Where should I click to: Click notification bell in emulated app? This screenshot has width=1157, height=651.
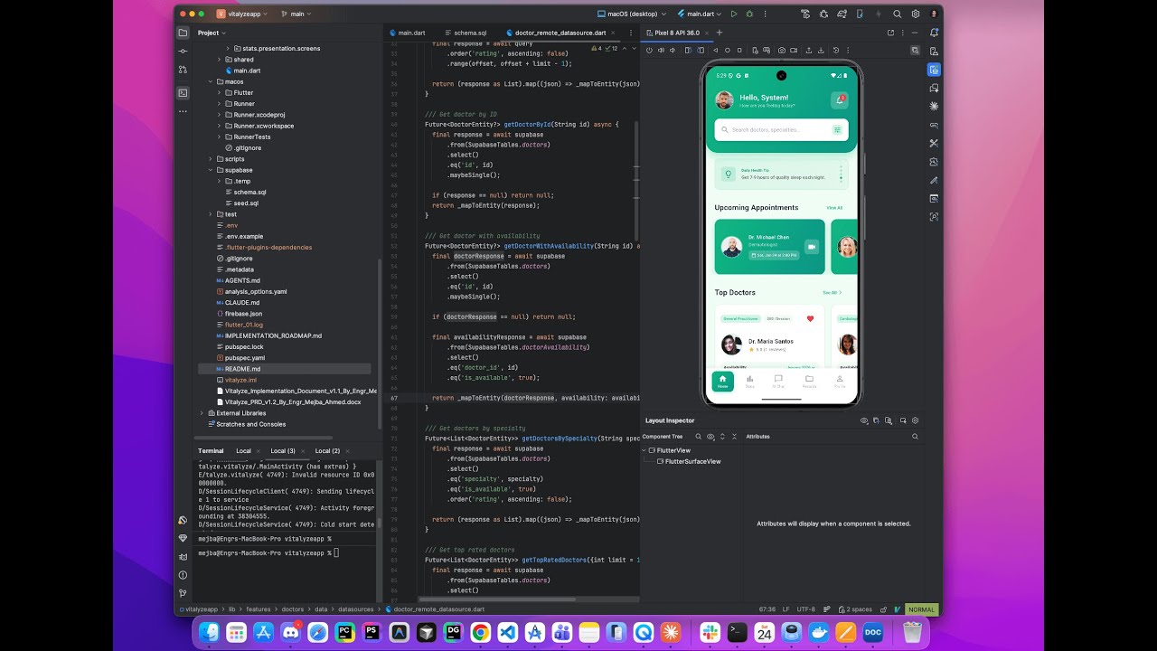click(840, 100)
